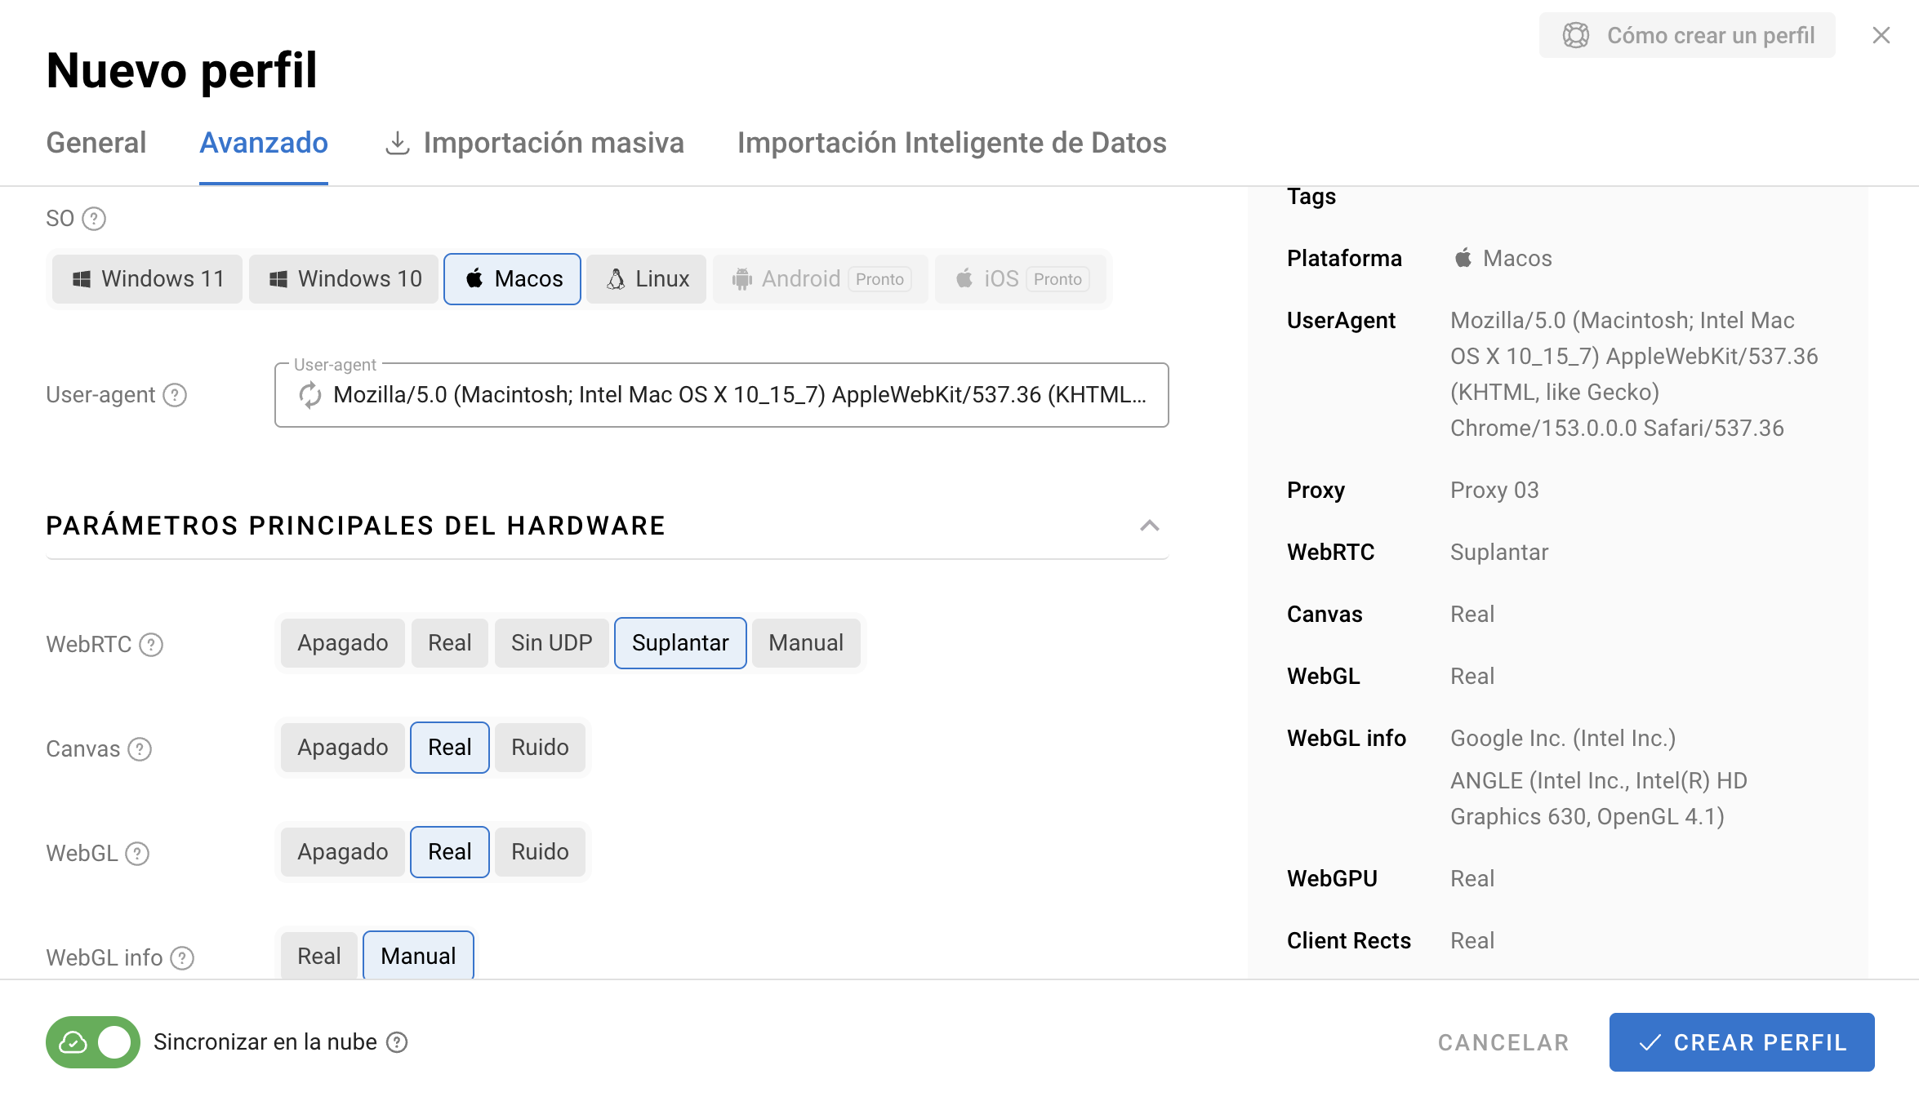Open the Importación masiva tab
Screen dimensions: 1919x1110
534,143
